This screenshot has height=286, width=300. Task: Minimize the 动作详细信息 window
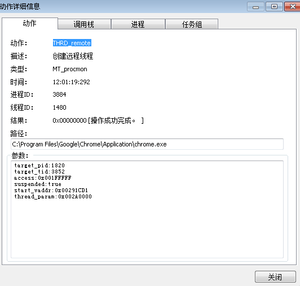tap(255, 7)
